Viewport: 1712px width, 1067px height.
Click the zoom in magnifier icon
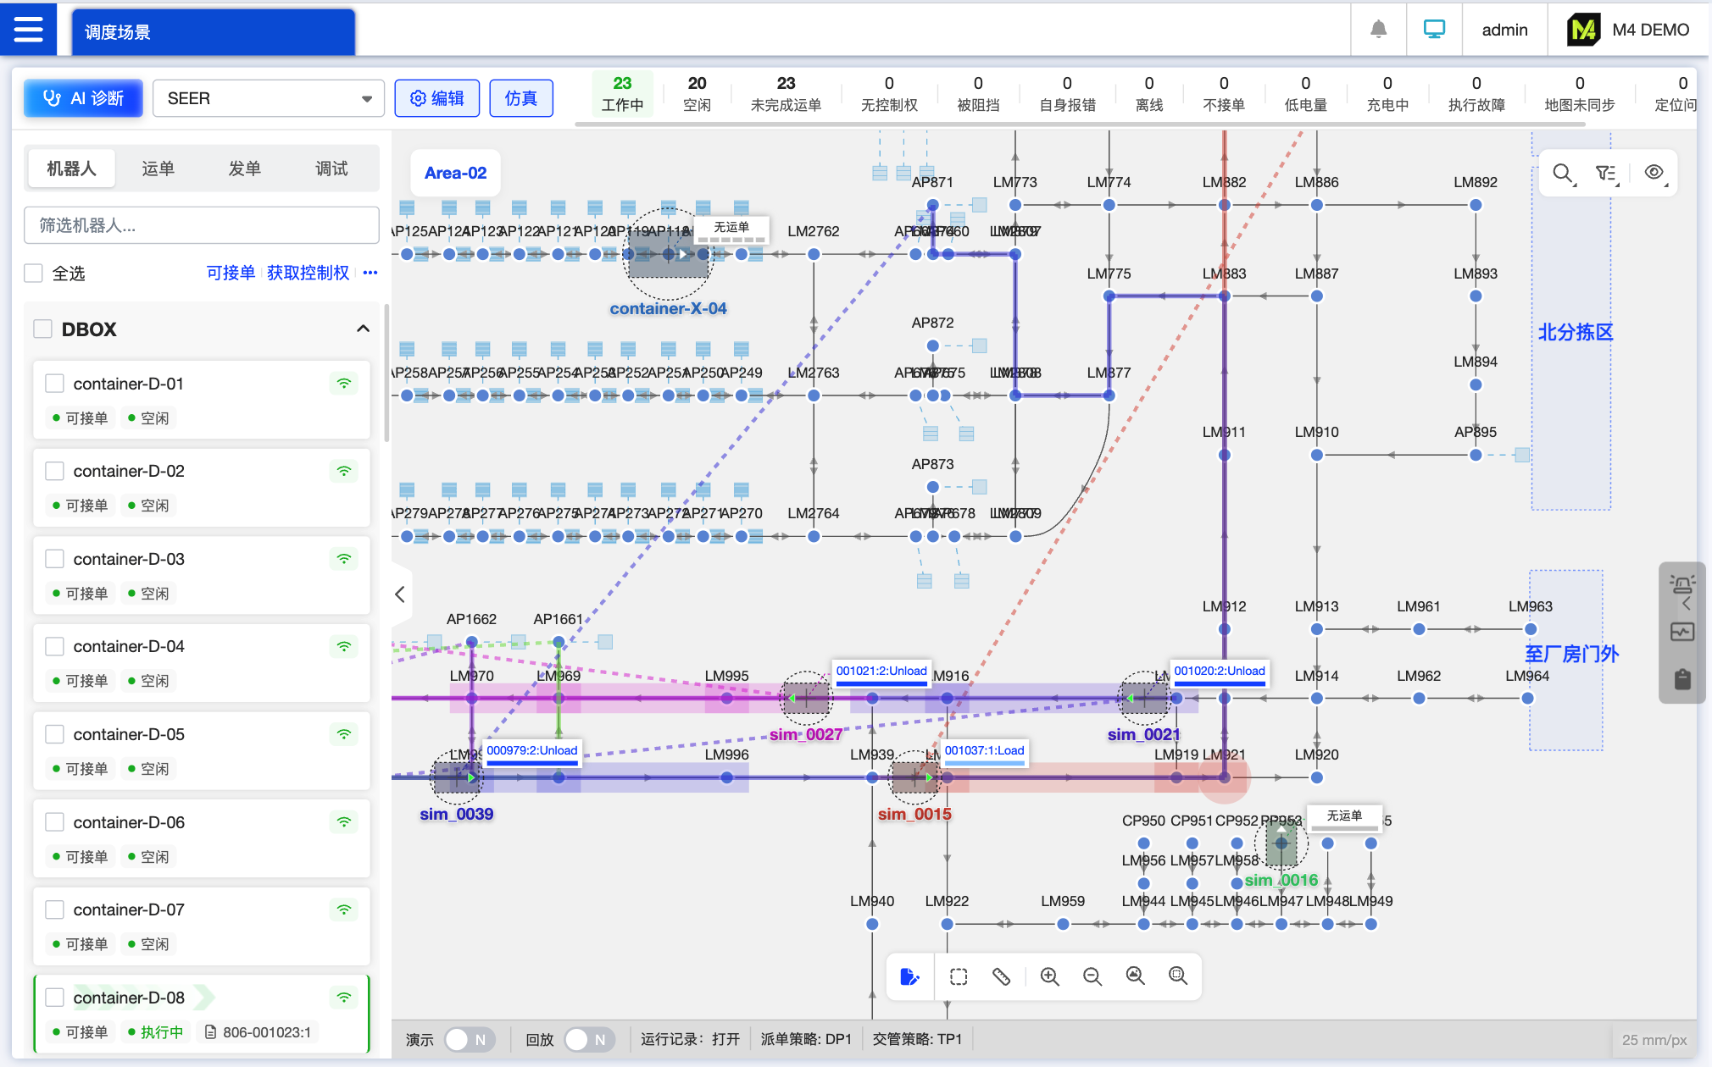[1049, 976]
